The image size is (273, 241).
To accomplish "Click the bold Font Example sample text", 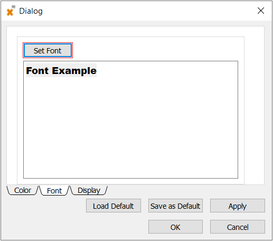I will [61, 71].
